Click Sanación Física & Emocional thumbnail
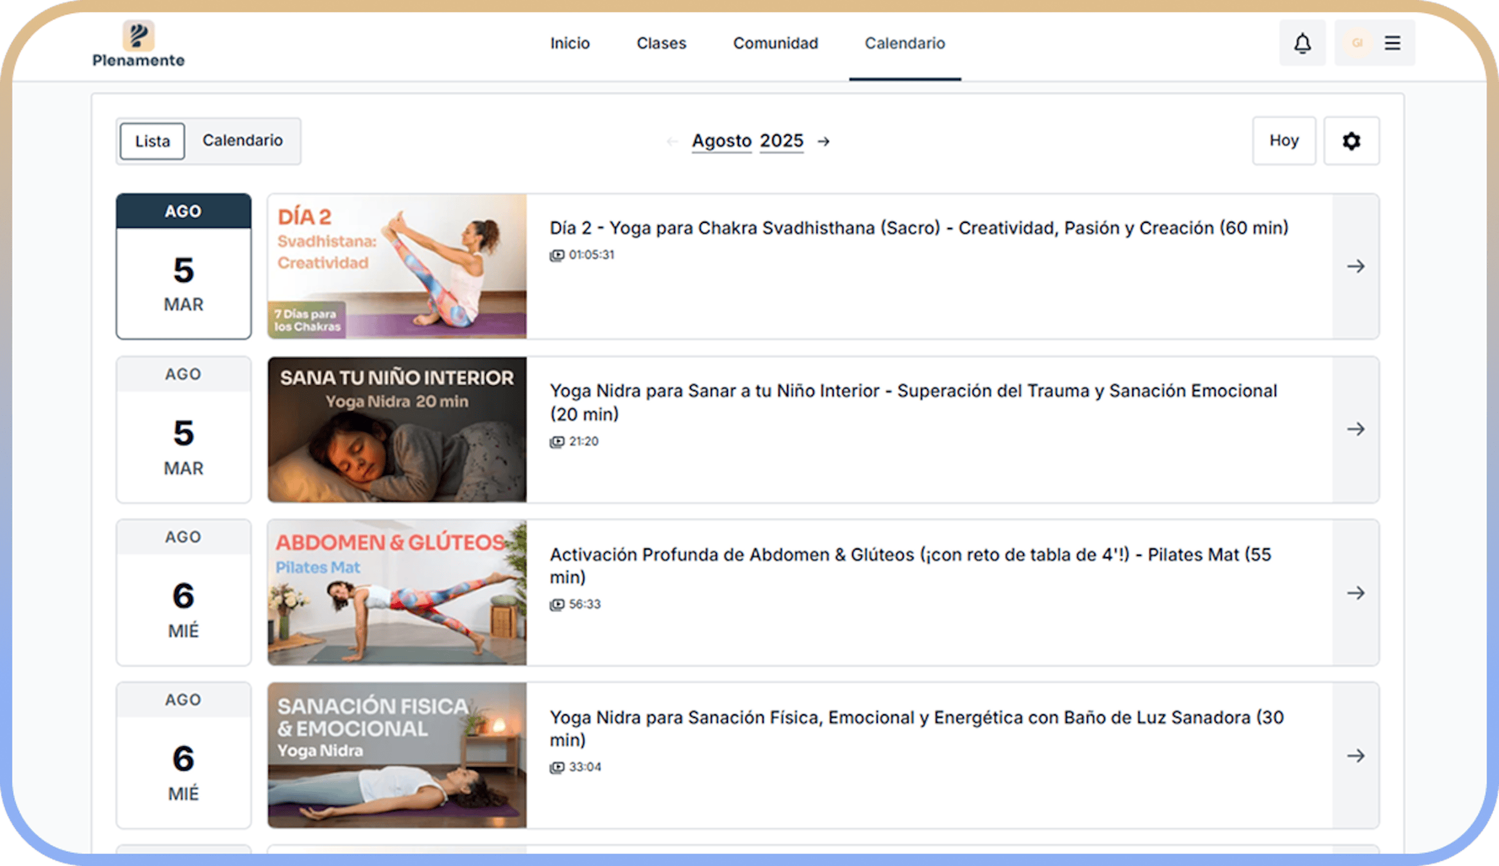Image resolution: width=1499 pixels, height=866 pixels. point(397,755)
